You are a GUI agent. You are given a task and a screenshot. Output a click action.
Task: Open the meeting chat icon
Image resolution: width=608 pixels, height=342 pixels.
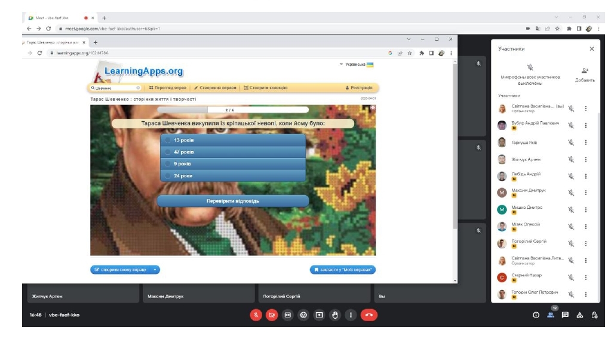pyautogui.click(x=565, y=315)
